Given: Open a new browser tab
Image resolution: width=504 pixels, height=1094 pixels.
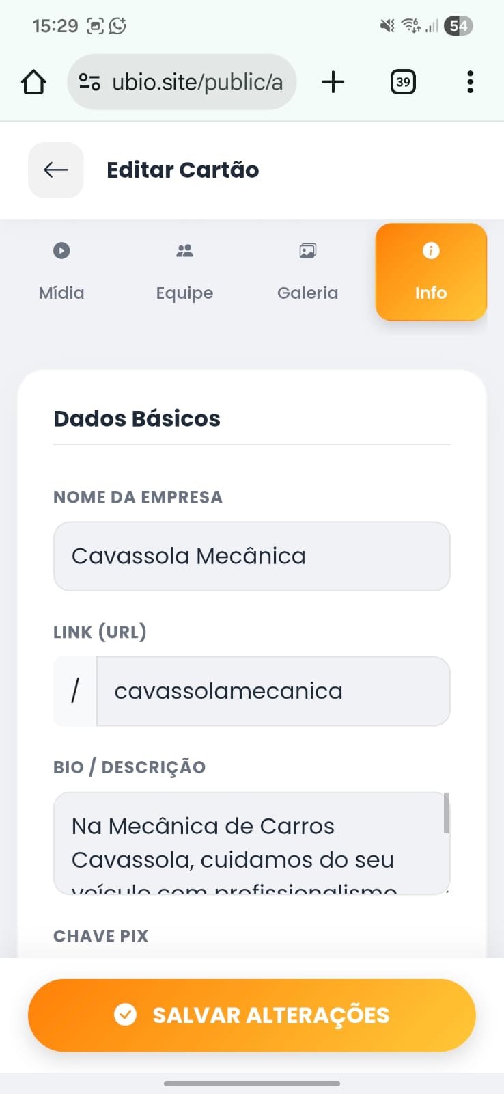Looking at the screenshot, I should (x=333, y=82).
